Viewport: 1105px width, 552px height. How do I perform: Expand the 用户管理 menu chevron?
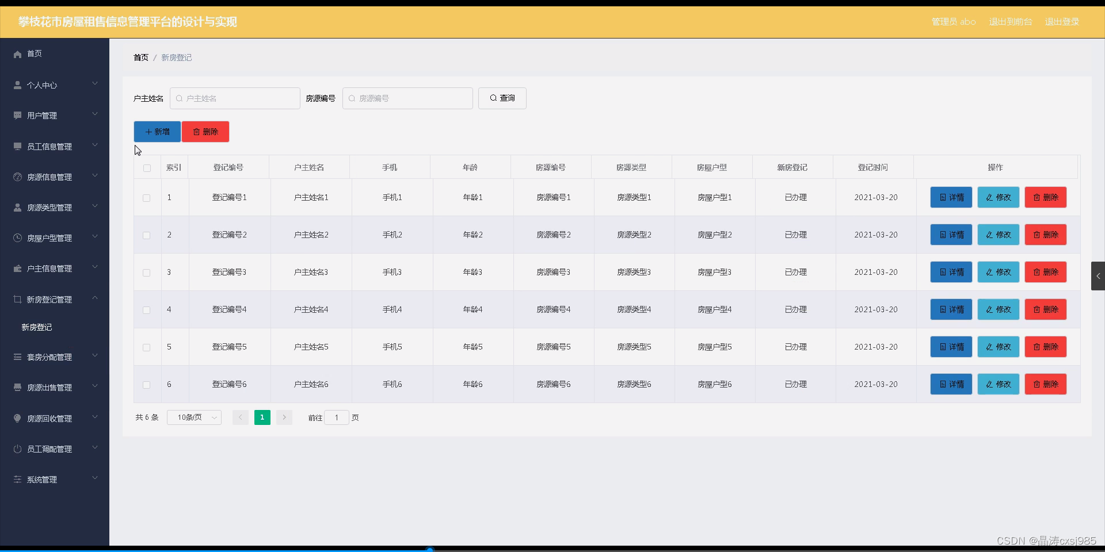(95, 114)
